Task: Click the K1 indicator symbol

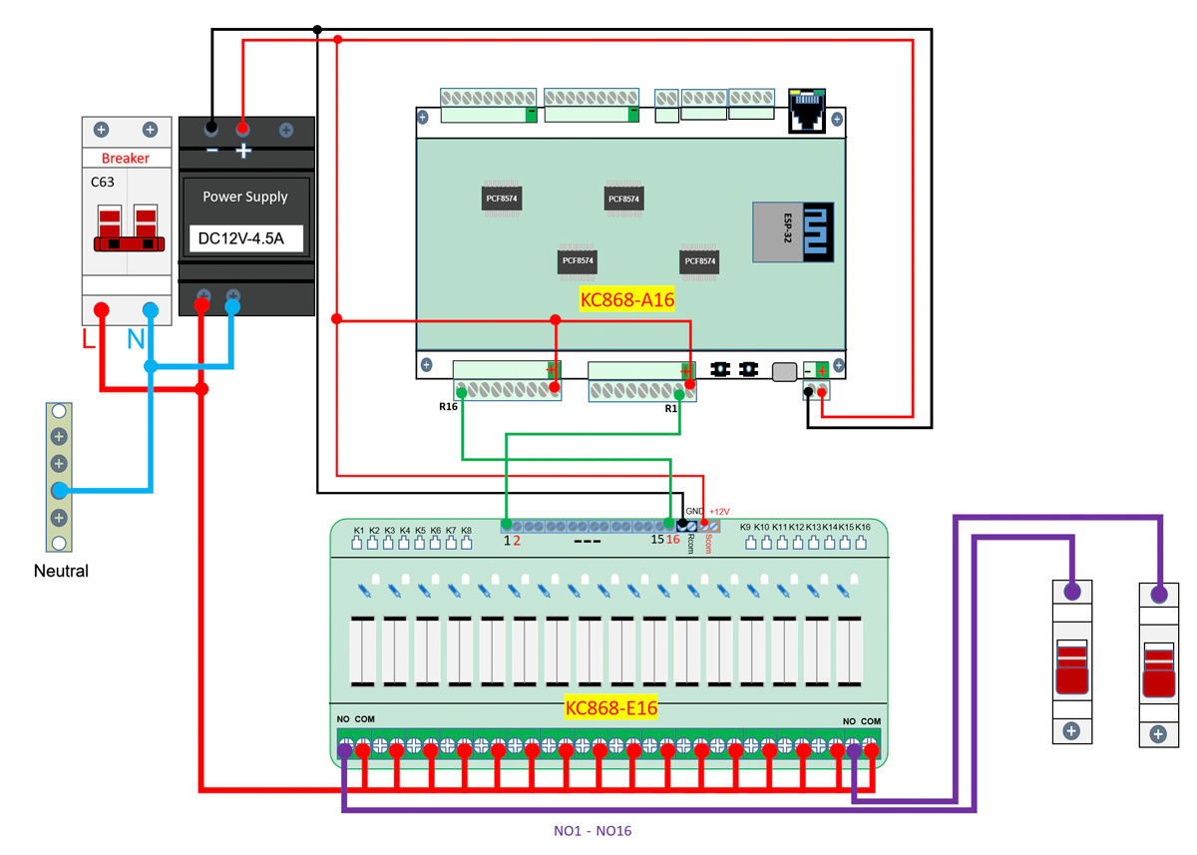Action: 358,543
